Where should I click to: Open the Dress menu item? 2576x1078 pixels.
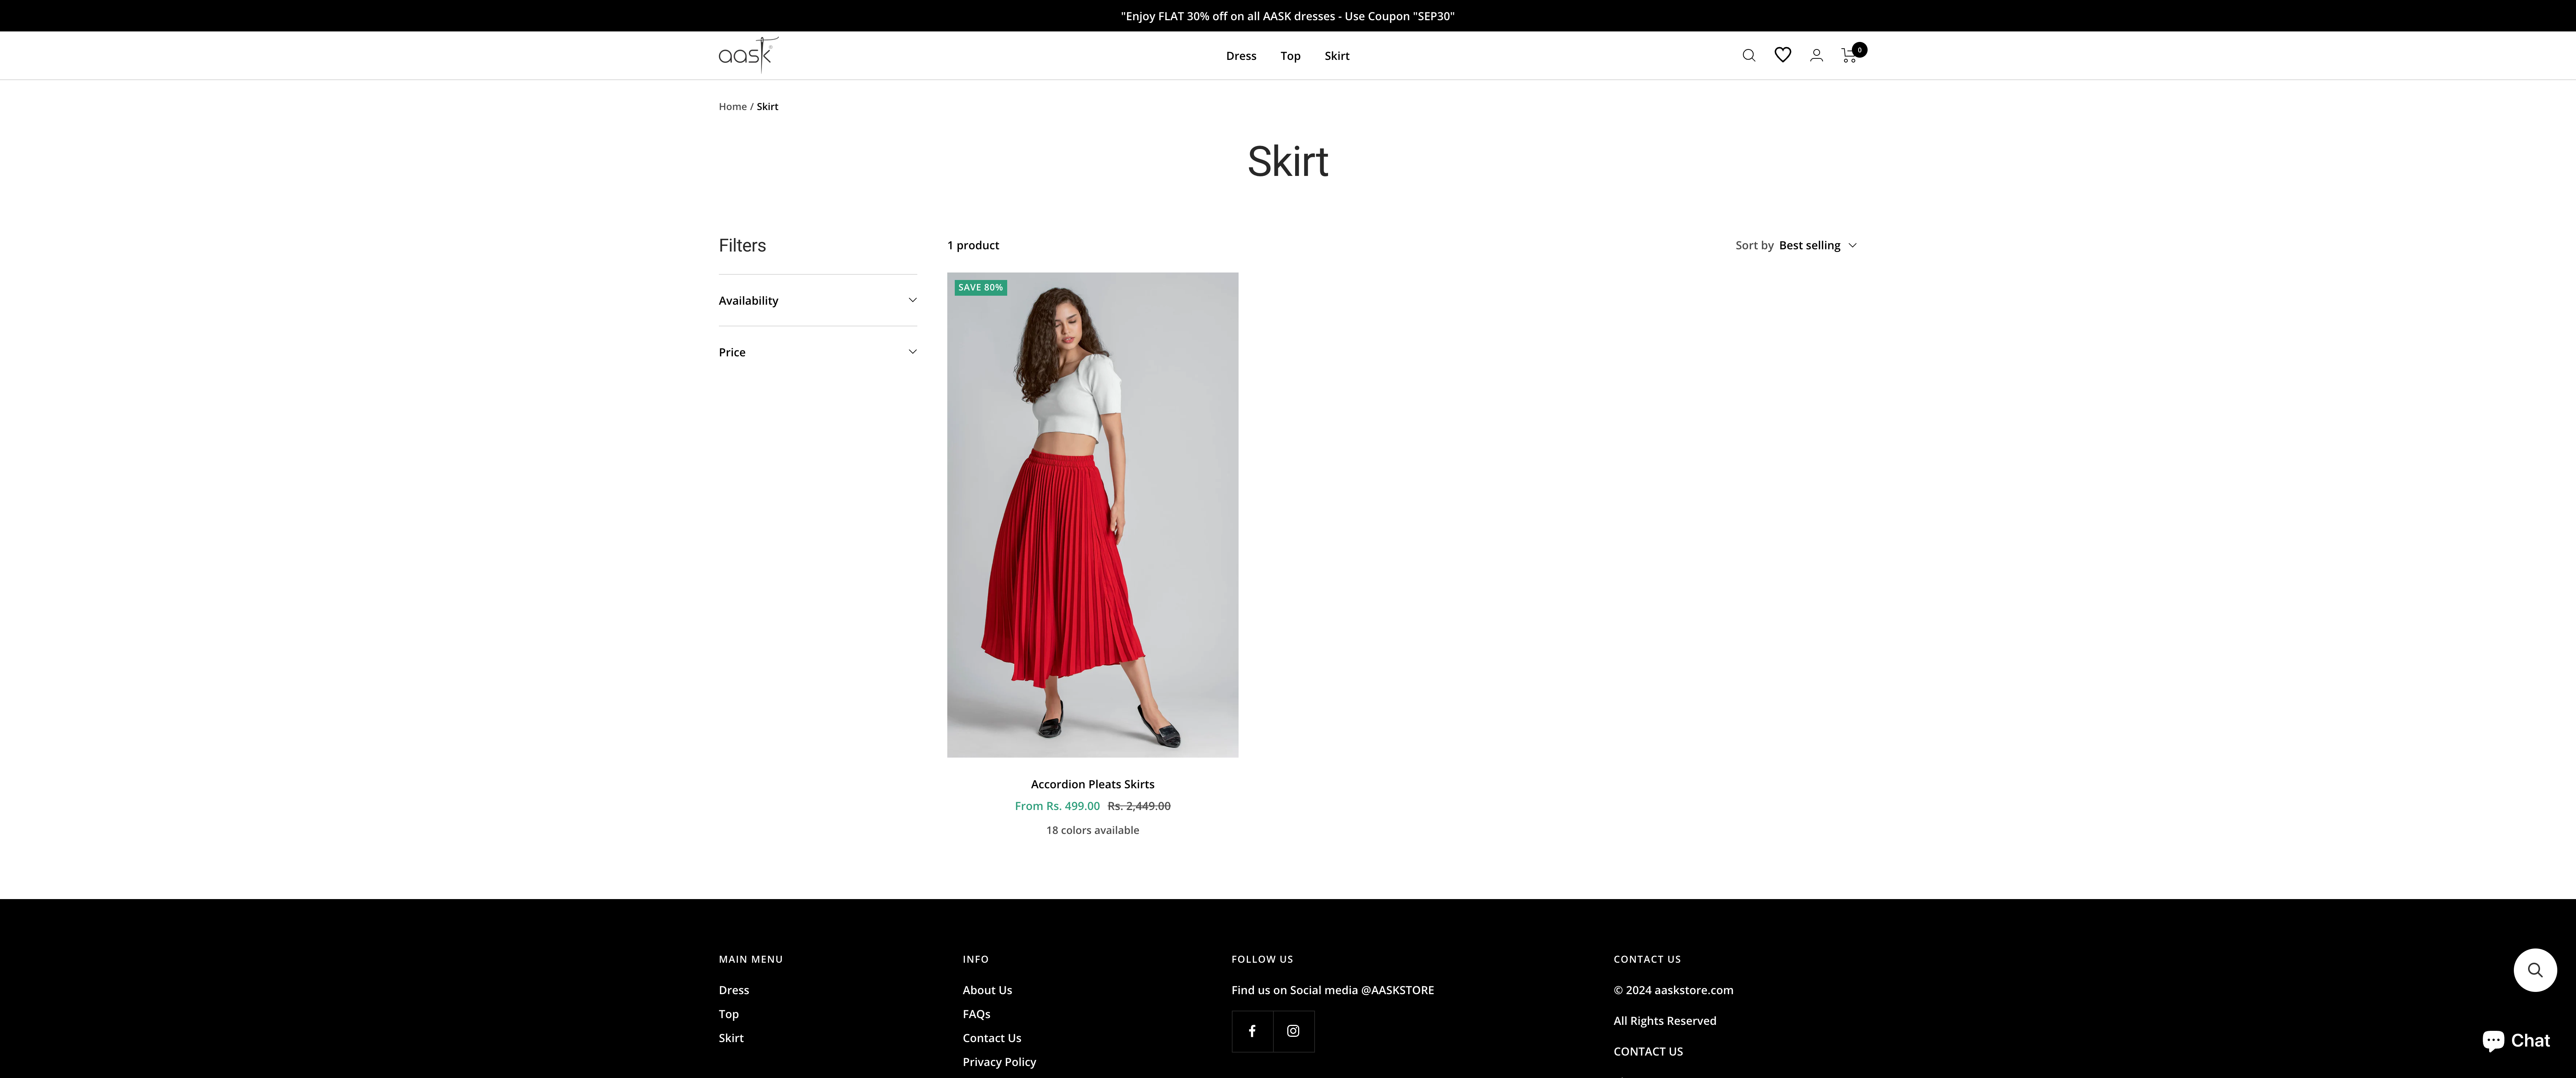point(1240,55)
